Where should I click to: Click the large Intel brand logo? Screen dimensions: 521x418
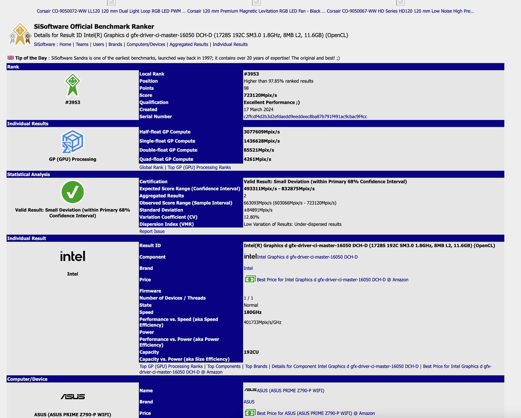tap(72, 256)
